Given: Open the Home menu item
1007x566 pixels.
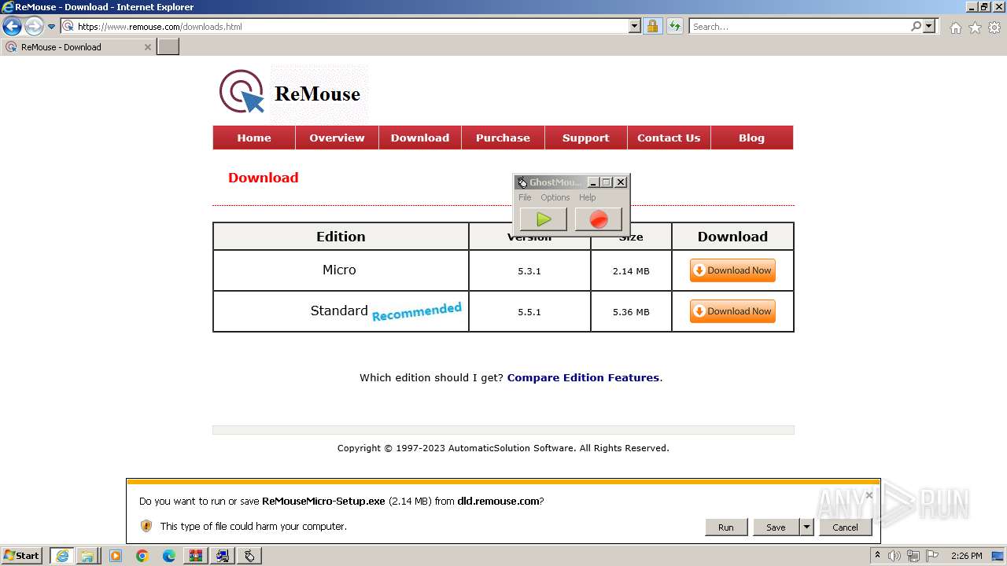Looking at the screenshot, I should point(254,138).
